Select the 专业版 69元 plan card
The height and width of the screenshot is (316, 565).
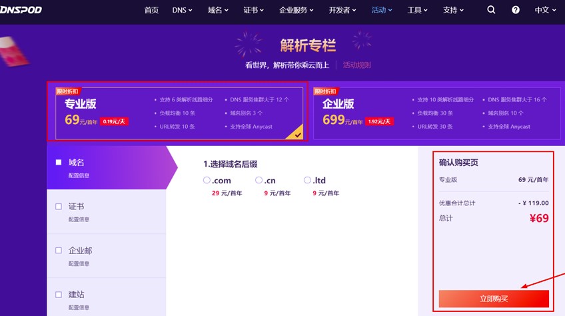click(x=179, y=113)
